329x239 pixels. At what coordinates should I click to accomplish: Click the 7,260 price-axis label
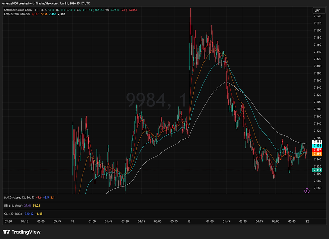click(317, 116)
